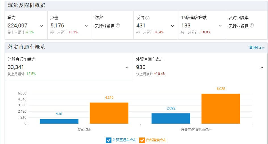Click the blue 2,092 industry TOP10 bar

171,119
